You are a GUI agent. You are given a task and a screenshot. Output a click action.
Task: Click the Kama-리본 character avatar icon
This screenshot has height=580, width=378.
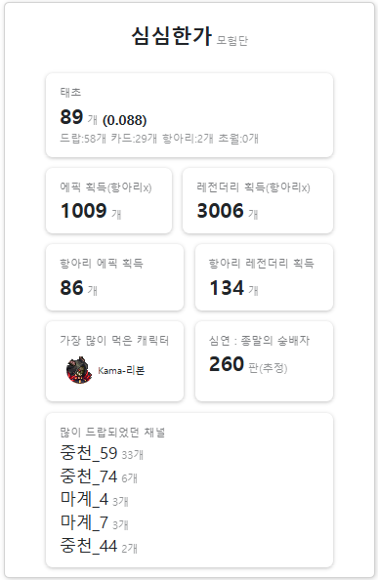[x=79, y=370]
